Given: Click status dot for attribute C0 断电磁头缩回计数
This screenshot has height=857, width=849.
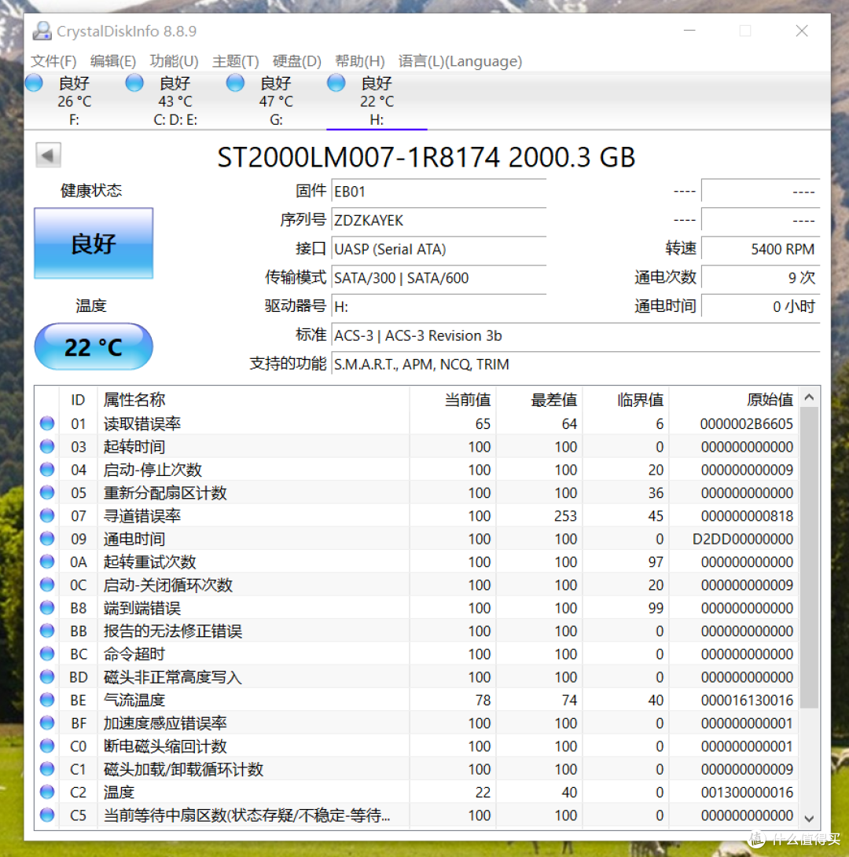Looking at the screenshot, I should pyautogui.click(x=47, y=745).
